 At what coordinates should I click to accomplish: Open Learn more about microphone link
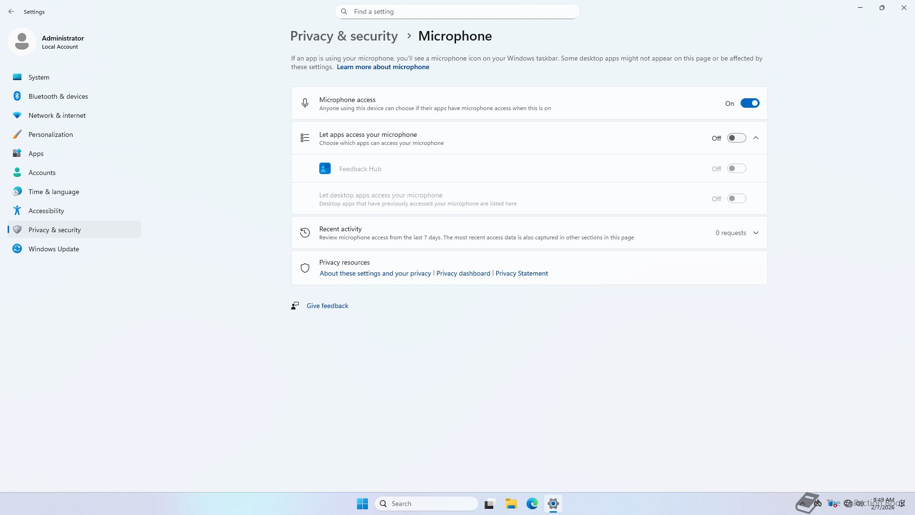click(x=383, y=67)
